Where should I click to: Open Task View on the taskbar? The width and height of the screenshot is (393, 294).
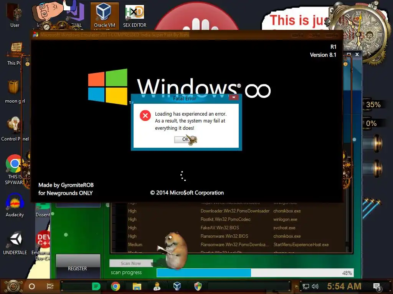click(x=50, y=286)
